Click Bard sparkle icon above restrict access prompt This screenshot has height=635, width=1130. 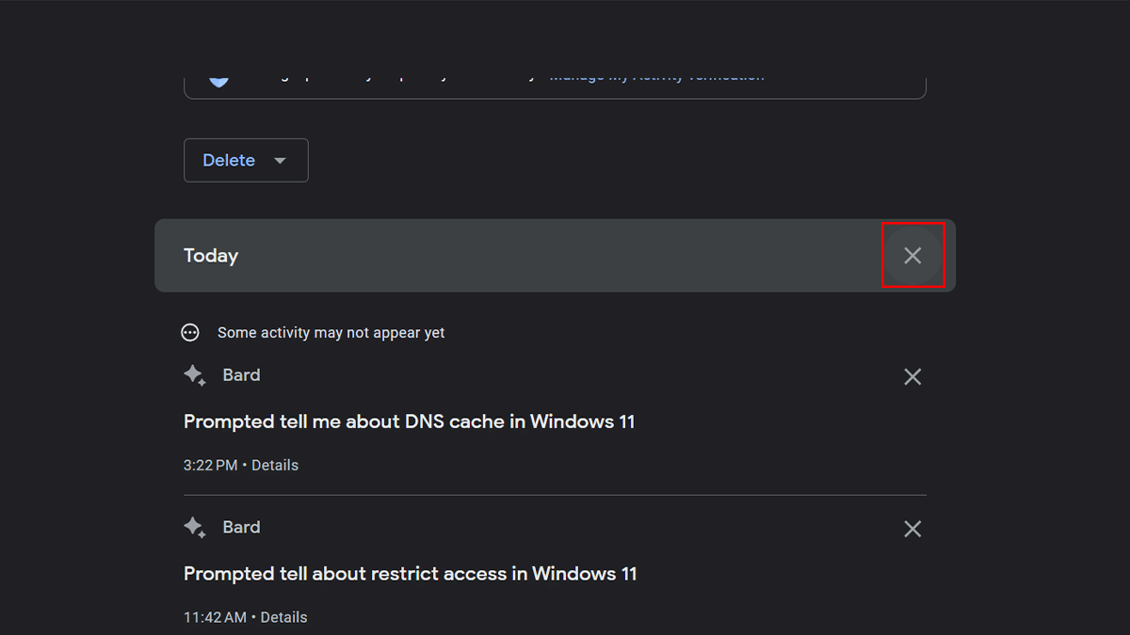195,528
